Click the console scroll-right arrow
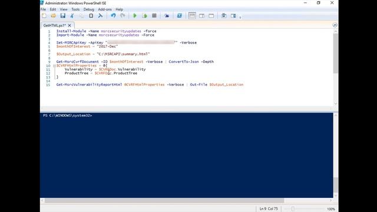 (330, 200)
